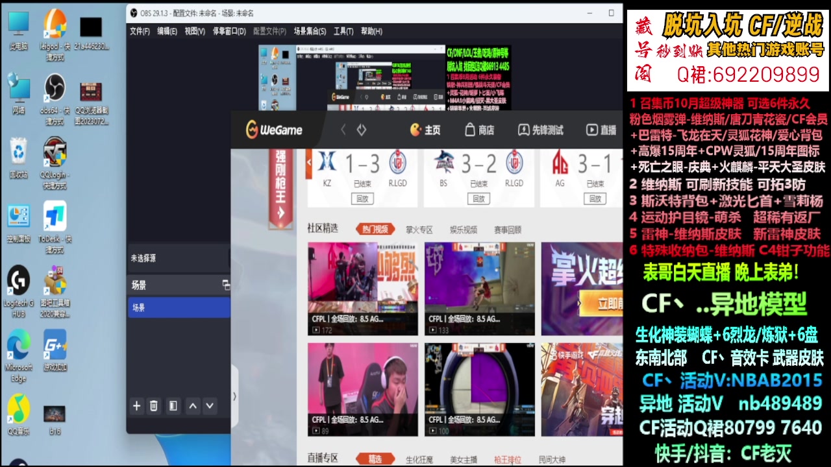Select the 生化狂魔 live category

419,460
